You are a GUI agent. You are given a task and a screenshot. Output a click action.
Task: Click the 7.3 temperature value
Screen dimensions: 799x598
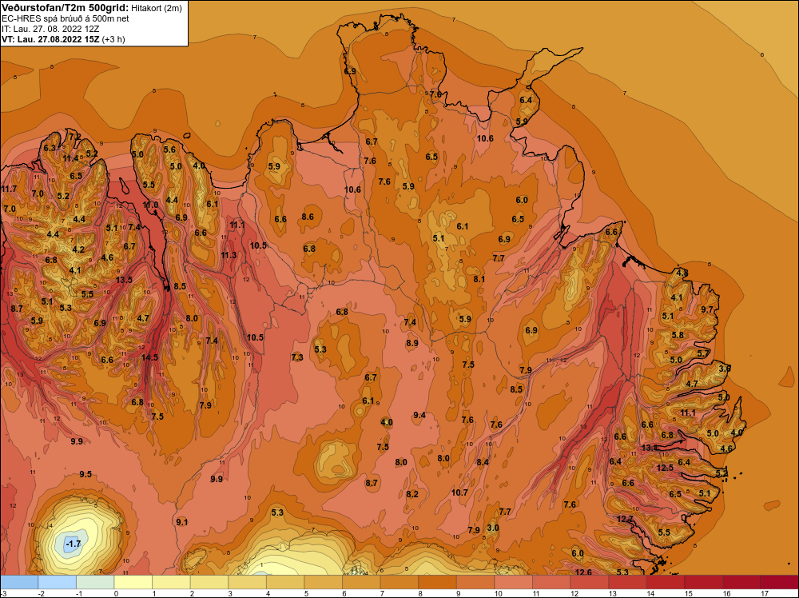(297, 358)
